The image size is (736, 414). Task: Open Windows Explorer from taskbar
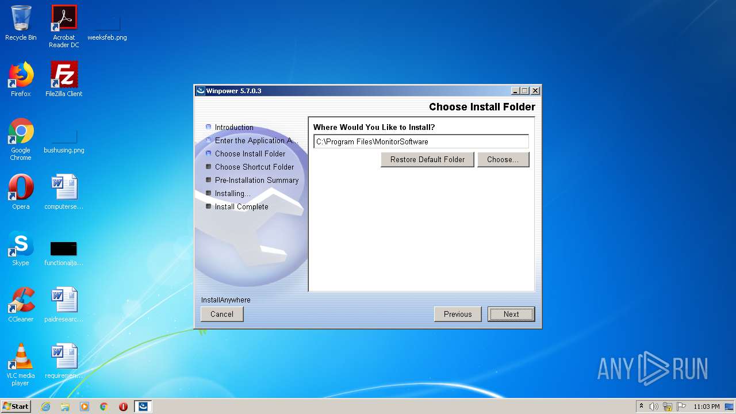pyautogui.click(x=65, y=407)
